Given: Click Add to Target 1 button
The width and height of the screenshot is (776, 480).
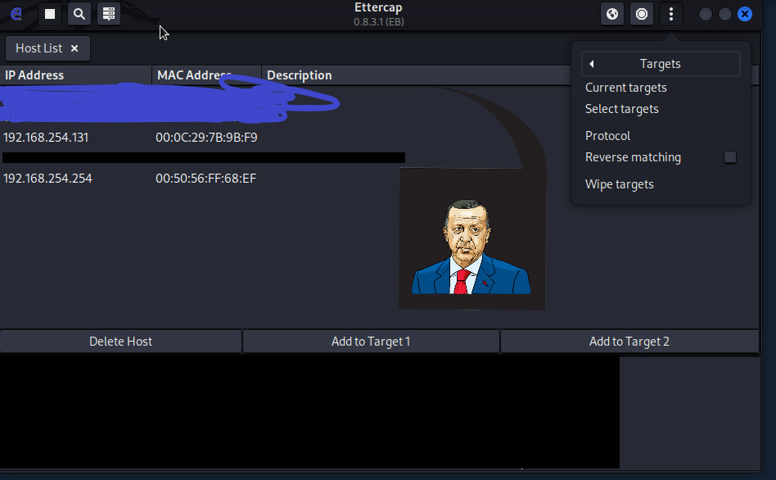Looking at the screenshot, I should [371, 342].
